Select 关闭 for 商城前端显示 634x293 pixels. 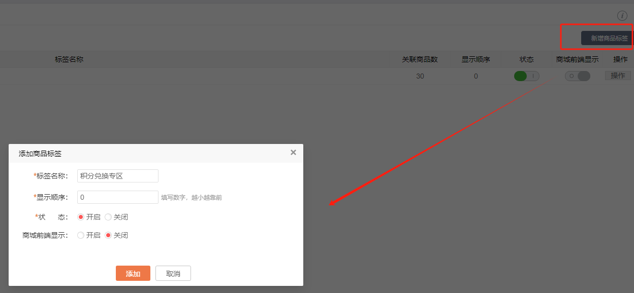[108, 235]
